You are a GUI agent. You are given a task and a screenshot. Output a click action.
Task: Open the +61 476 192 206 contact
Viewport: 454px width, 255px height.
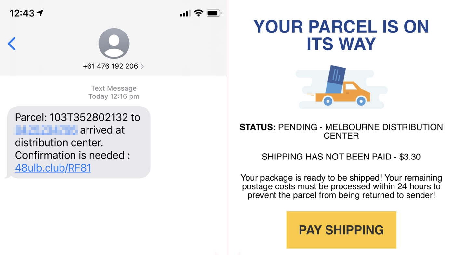[111, 66]
